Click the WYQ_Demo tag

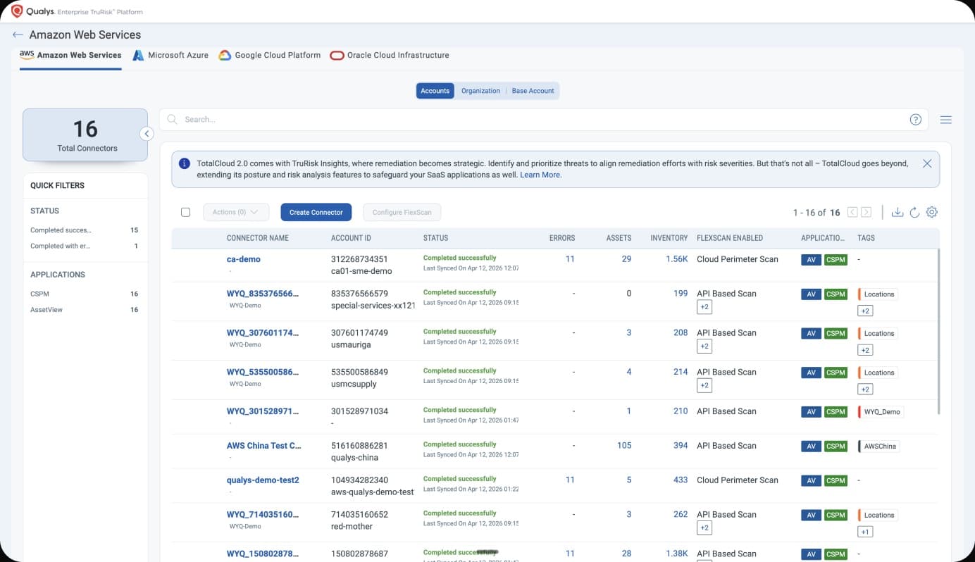(881, 412)
